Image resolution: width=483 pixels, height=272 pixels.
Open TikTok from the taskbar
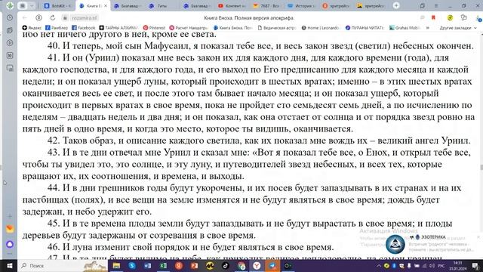point(226,265)
